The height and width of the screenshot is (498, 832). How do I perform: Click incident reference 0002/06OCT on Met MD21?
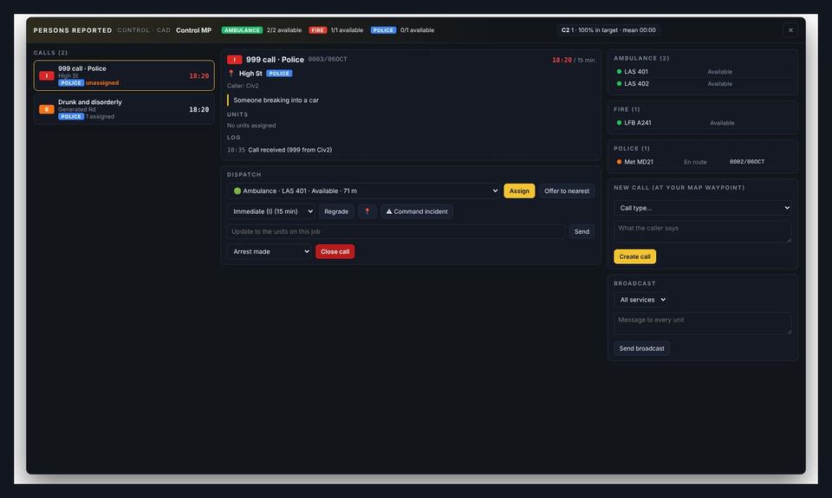point(746,162)
